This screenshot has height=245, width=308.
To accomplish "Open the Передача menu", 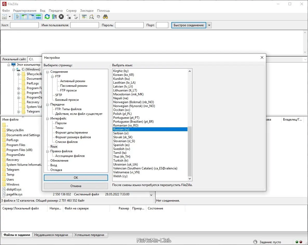I will (x=56, y=11).
